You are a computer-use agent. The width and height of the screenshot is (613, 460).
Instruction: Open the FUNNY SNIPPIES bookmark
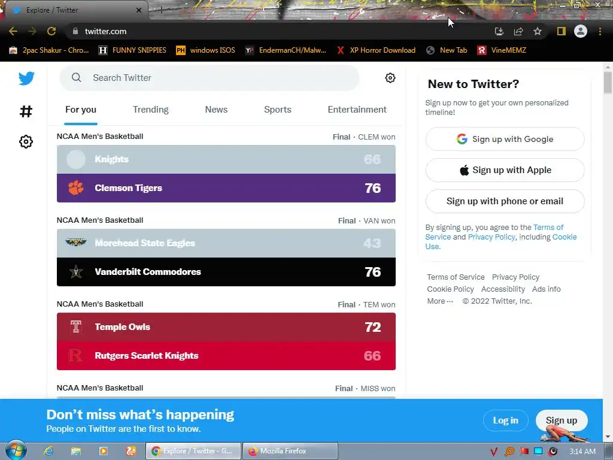132,50
